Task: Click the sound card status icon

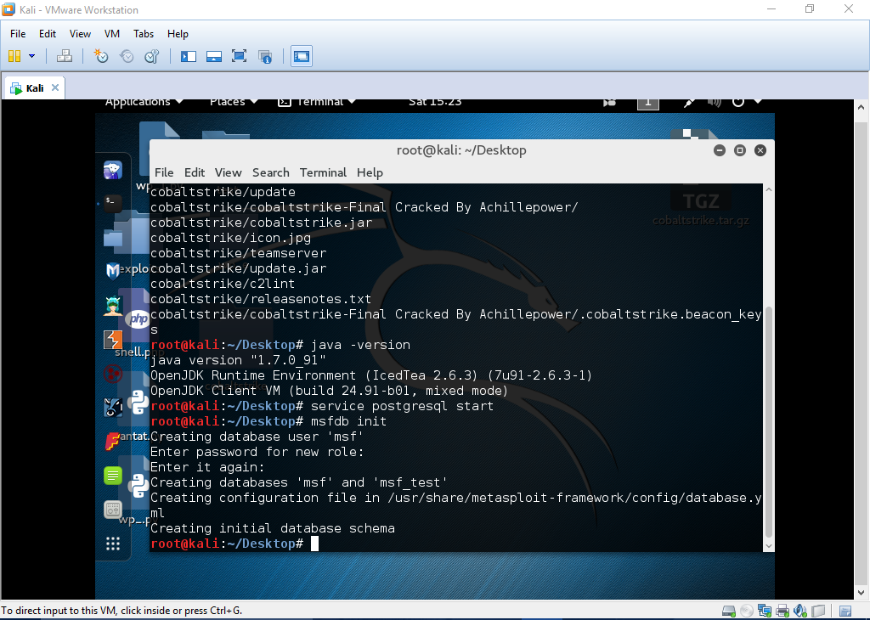Action: [x=800, y=612]
